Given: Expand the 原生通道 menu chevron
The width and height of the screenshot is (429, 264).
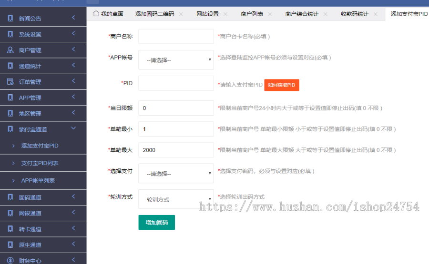Looking at the screenshot, I should 73,244.
